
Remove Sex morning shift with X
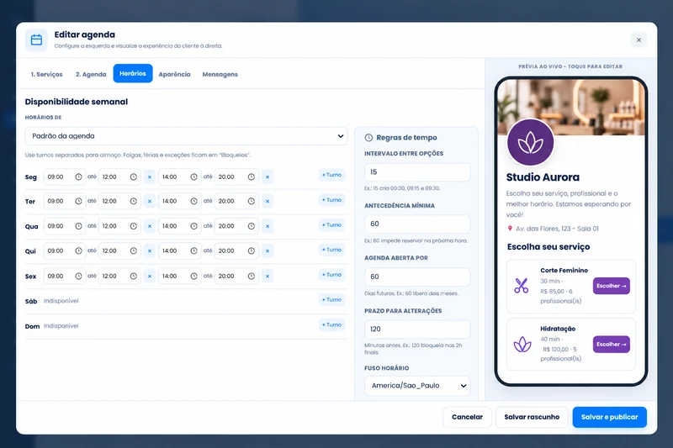[x=150, y=276]
